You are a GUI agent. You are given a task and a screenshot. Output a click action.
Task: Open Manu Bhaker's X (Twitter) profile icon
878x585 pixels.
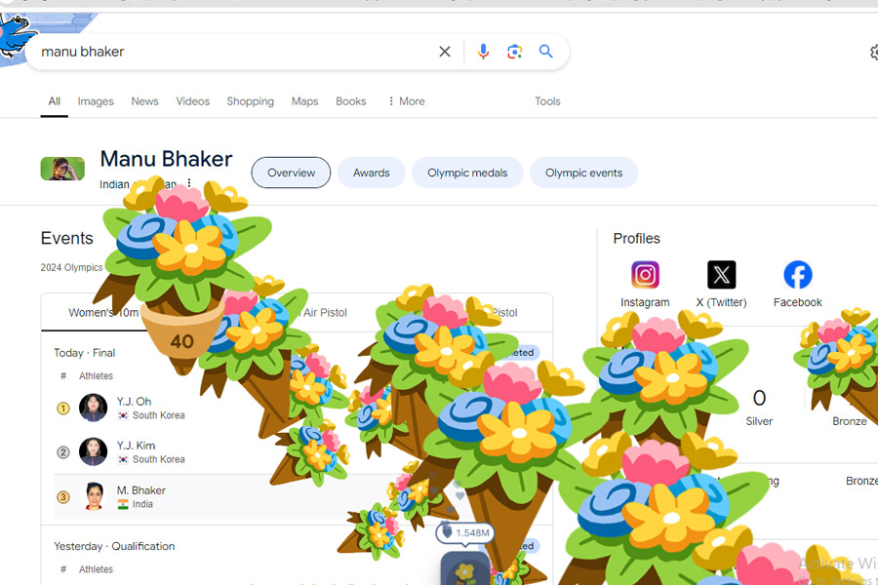pos(721,275)
